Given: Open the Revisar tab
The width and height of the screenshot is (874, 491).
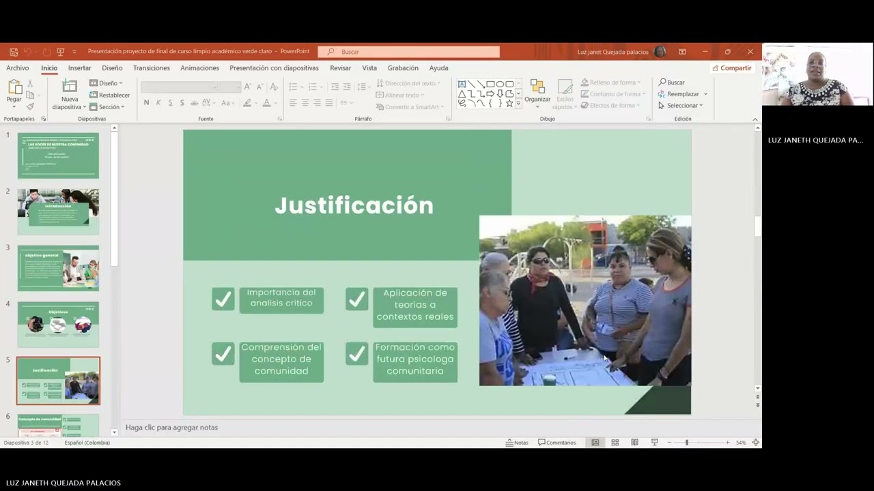Looking at the screenshot, I should tap(341, 68).
